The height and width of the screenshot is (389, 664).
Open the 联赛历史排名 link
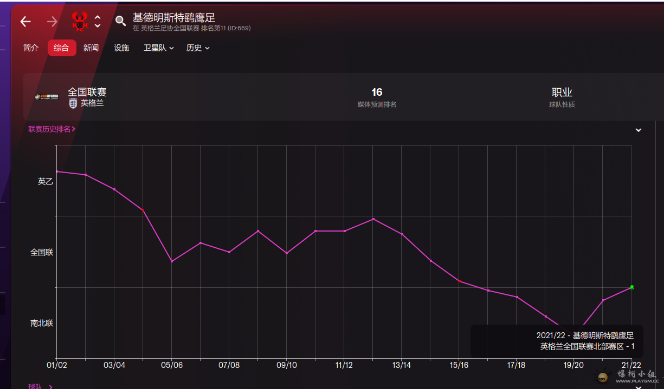click(51, 129)
